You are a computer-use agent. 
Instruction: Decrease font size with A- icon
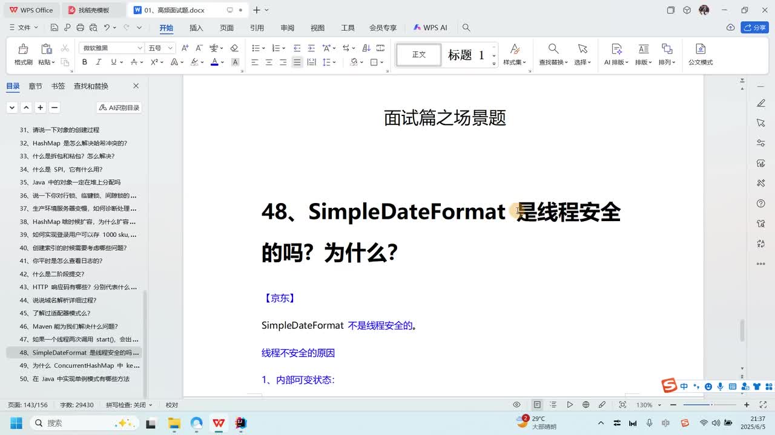click(x=199, y=48)
